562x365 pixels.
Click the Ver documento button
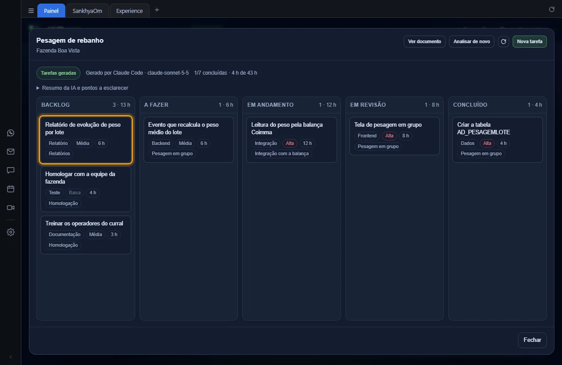[425, 41]
